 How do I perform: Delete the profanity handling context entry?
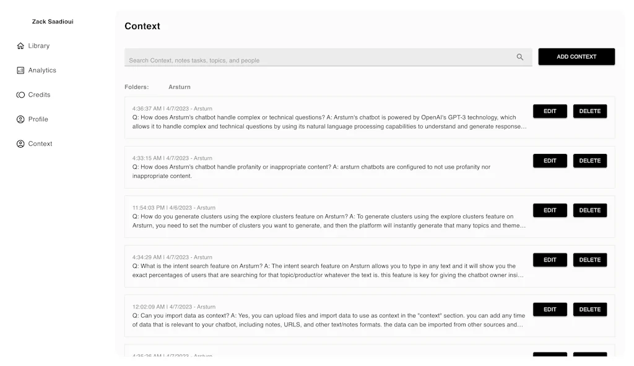589,160
